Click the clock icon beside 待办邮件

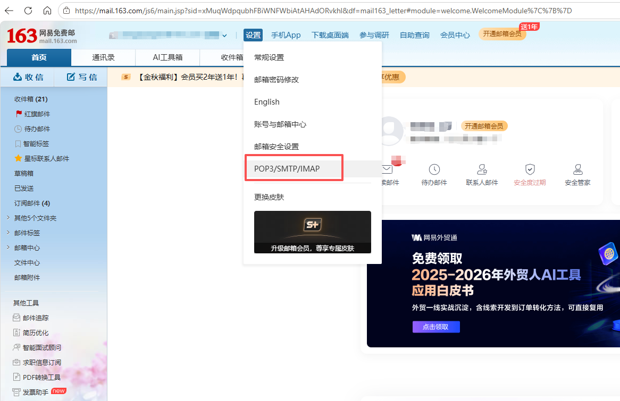[x=18, y=129]
